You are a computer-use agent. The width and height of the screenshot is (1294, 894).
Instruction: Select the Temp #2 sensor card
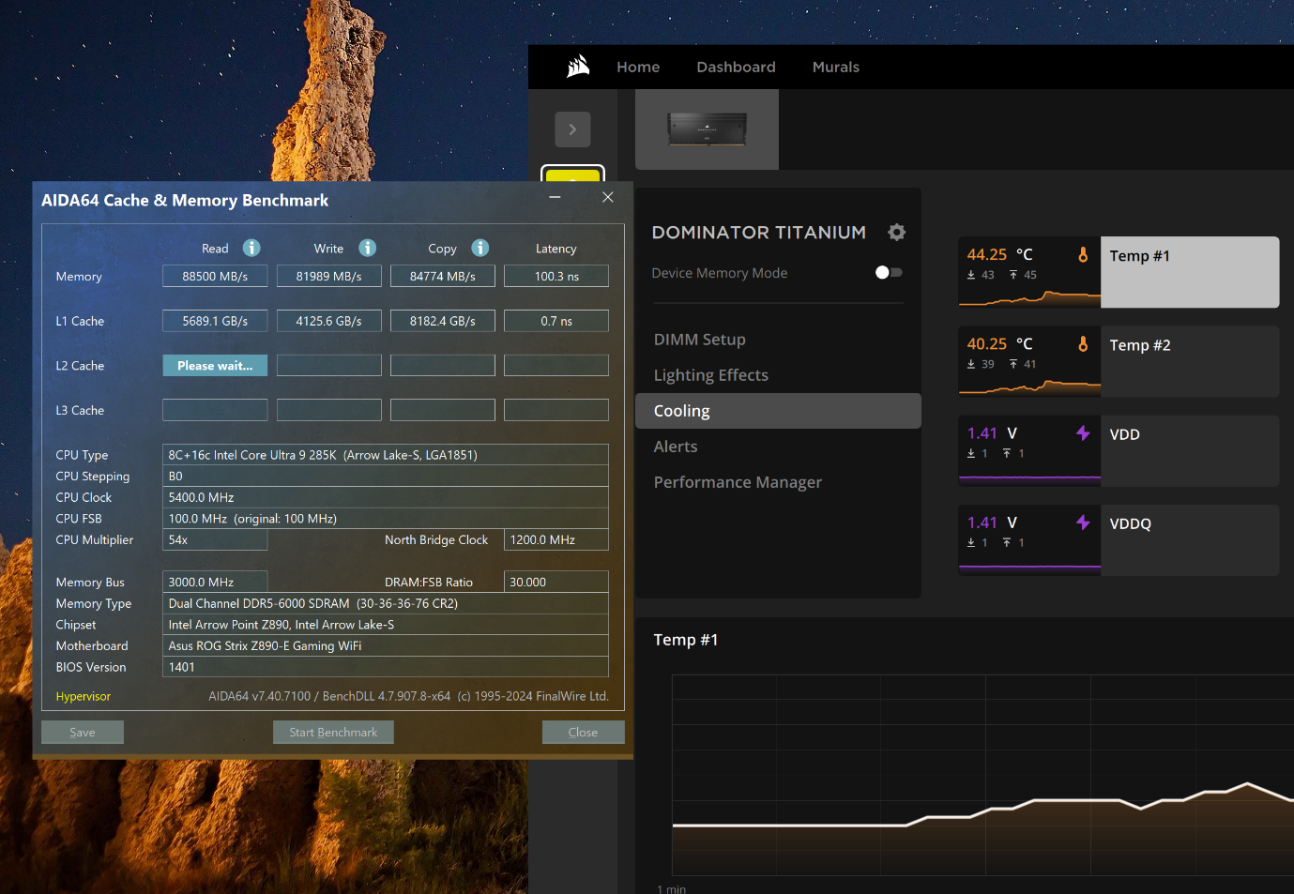(1119, 361)
